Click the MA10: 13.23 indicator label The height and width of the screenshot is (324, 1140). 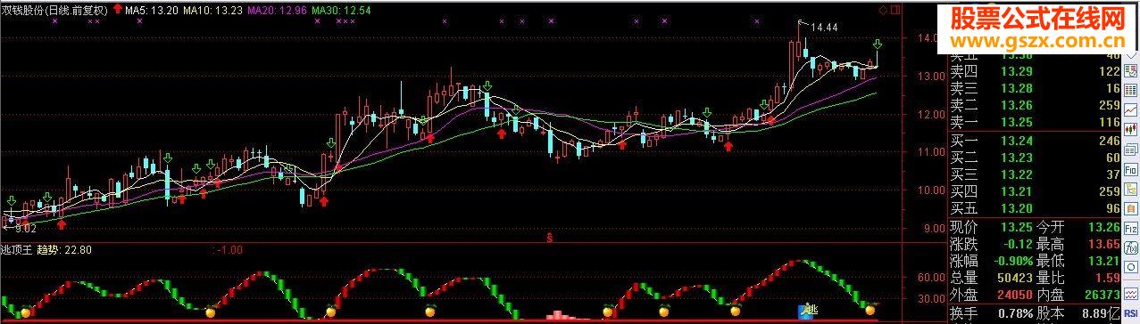(x=212, y=11)
